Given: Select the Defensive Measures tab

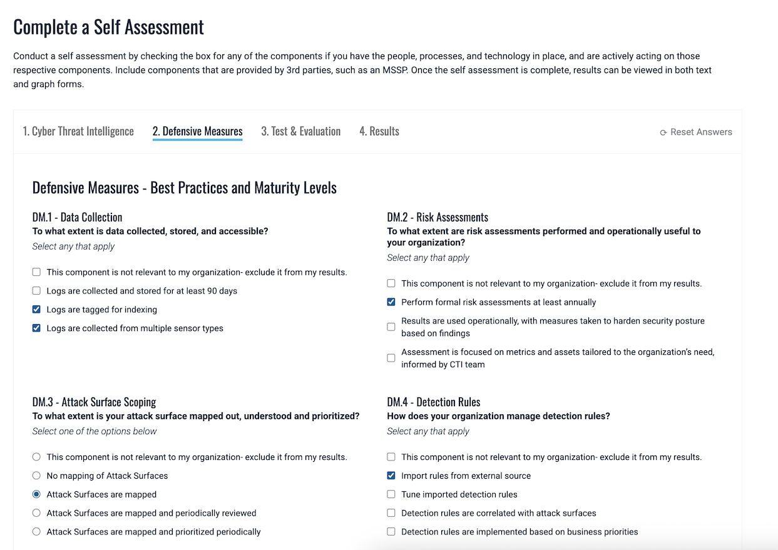Looking at the screenshot, I should tap(198, 131).
